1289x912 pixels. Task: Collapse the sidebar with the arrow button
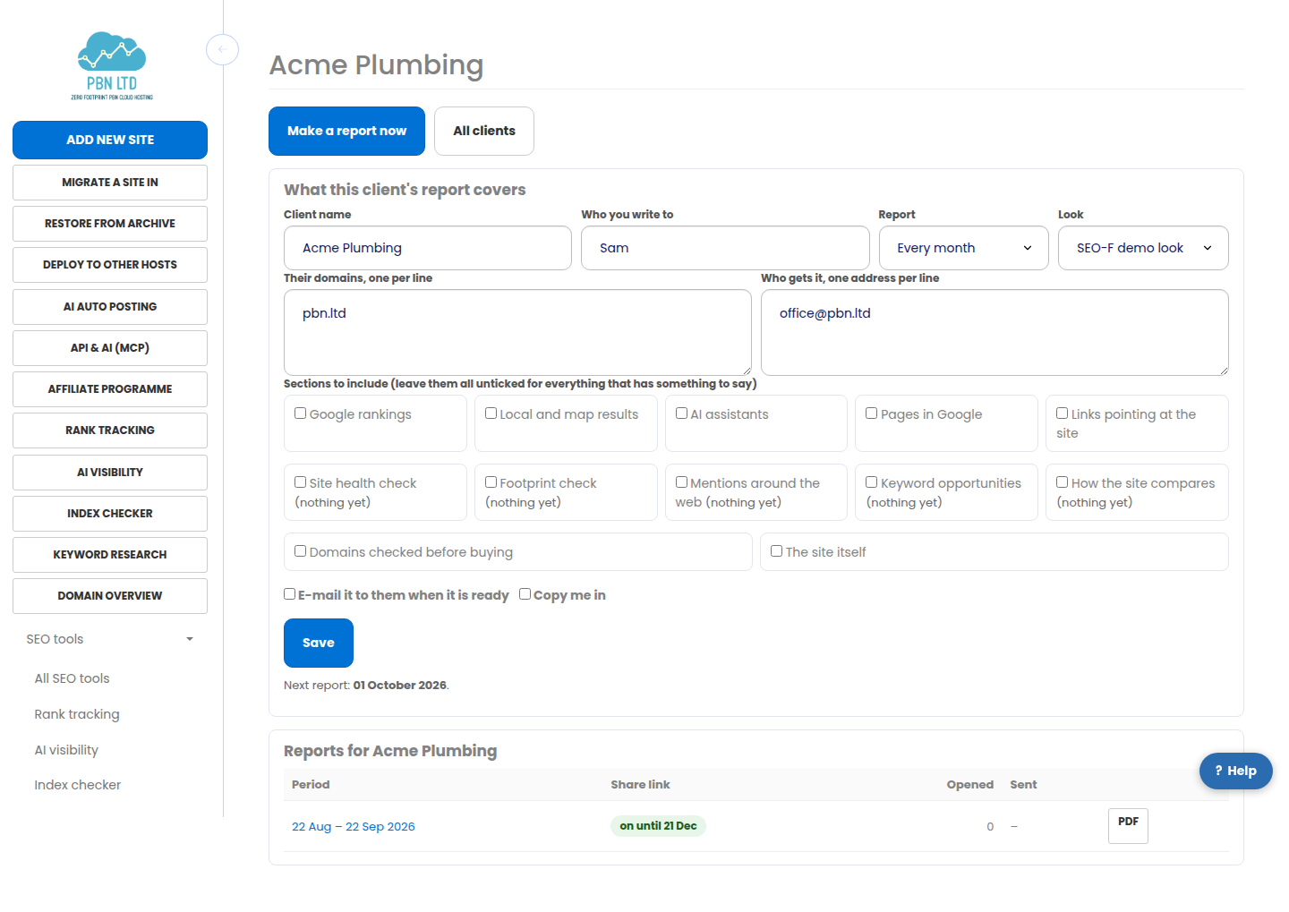click(222, 49)
